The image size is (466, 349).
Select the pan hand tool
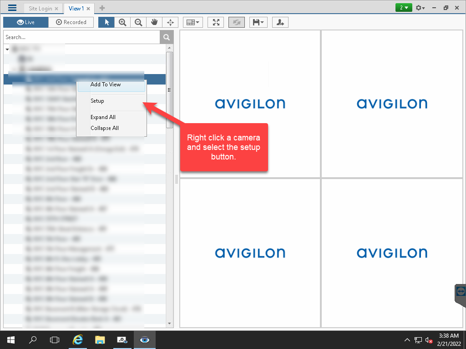point(154,22)
